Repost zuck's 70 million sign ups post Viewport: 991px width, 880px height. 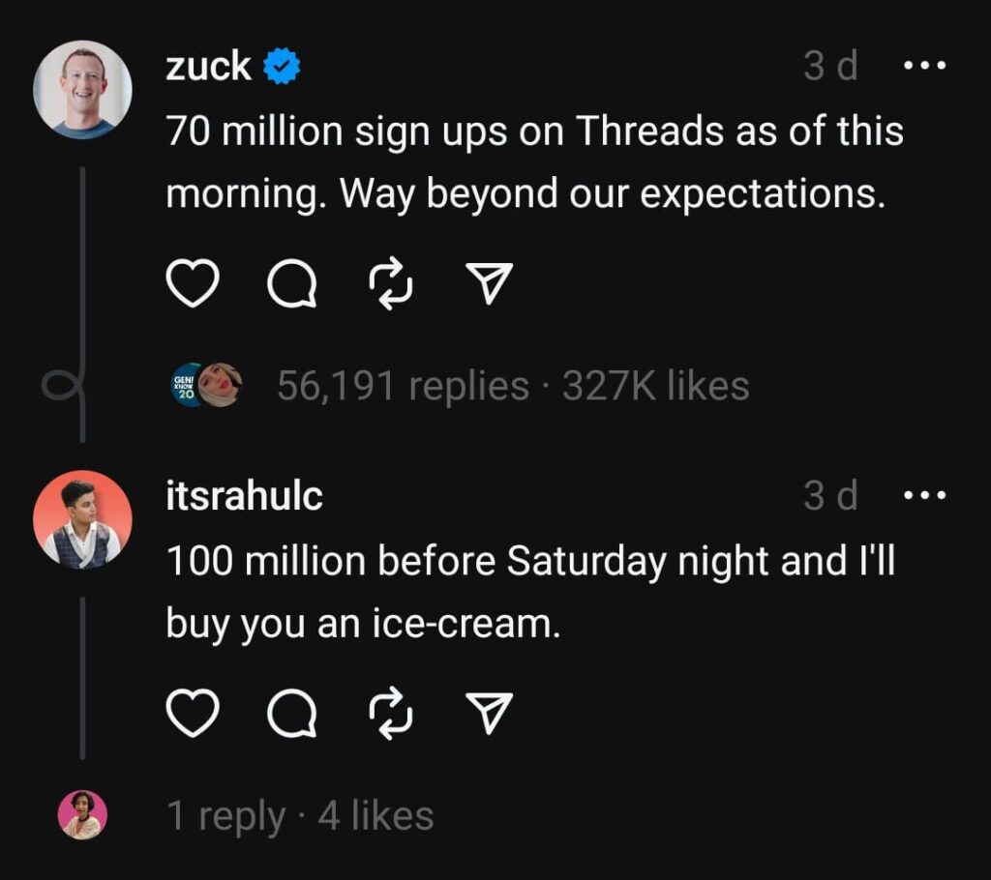[x=391, y=282]
